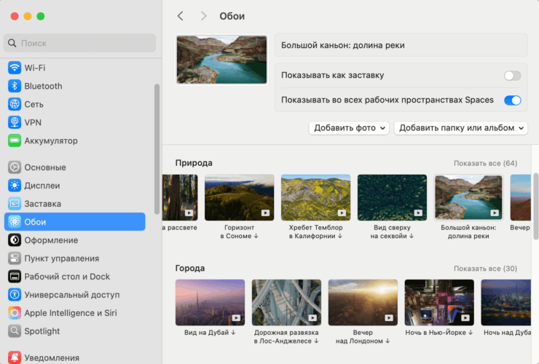Click the Дисплеи icon
The width and height of the screenshot is (539, 364).
click(15, 186)
